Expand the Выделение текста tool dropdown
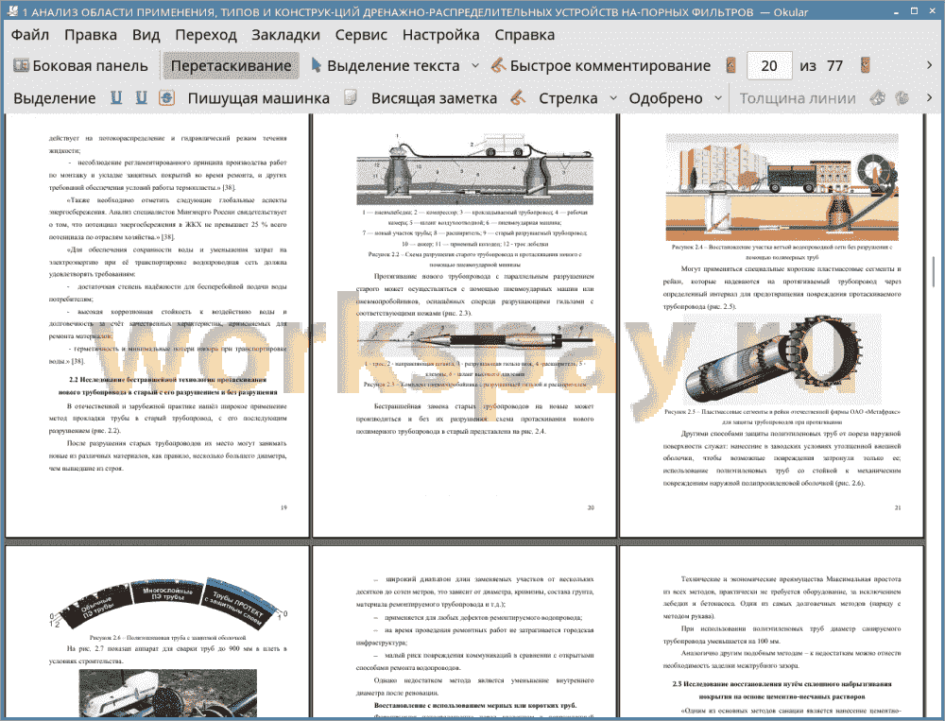 (475, 66)
